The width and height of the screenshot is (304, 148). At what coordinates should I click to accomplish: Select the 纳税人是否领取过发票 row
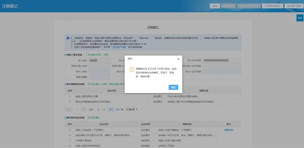tap(153, 96)
